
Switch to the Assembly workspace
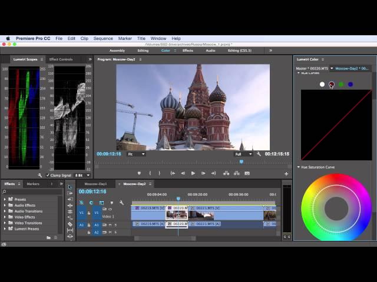point(117,51)
